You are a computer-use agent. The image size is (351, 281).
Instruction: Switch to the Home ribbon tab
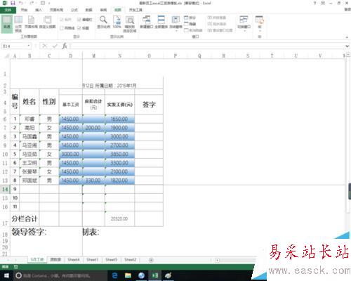point(24,10)
